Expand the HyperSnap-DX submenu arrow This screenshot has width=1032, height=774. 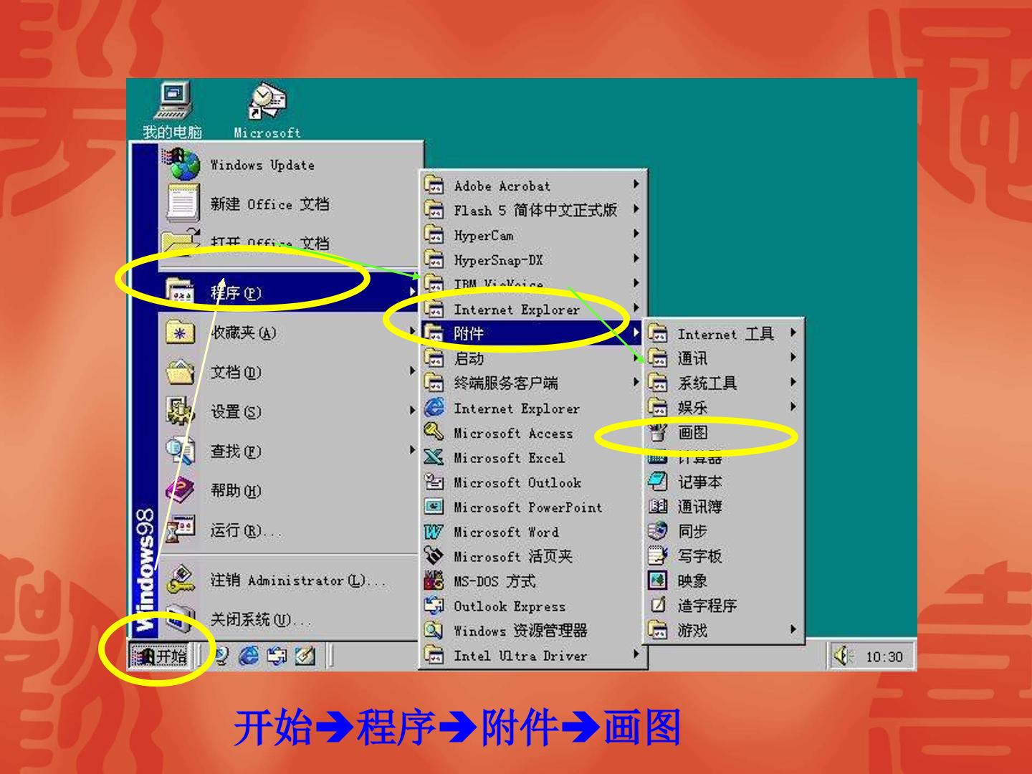tap(636, 259)
